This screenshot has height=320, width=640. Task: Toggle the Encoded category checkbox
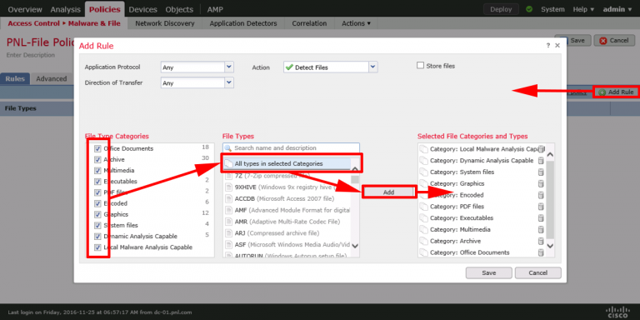[97, 203]
